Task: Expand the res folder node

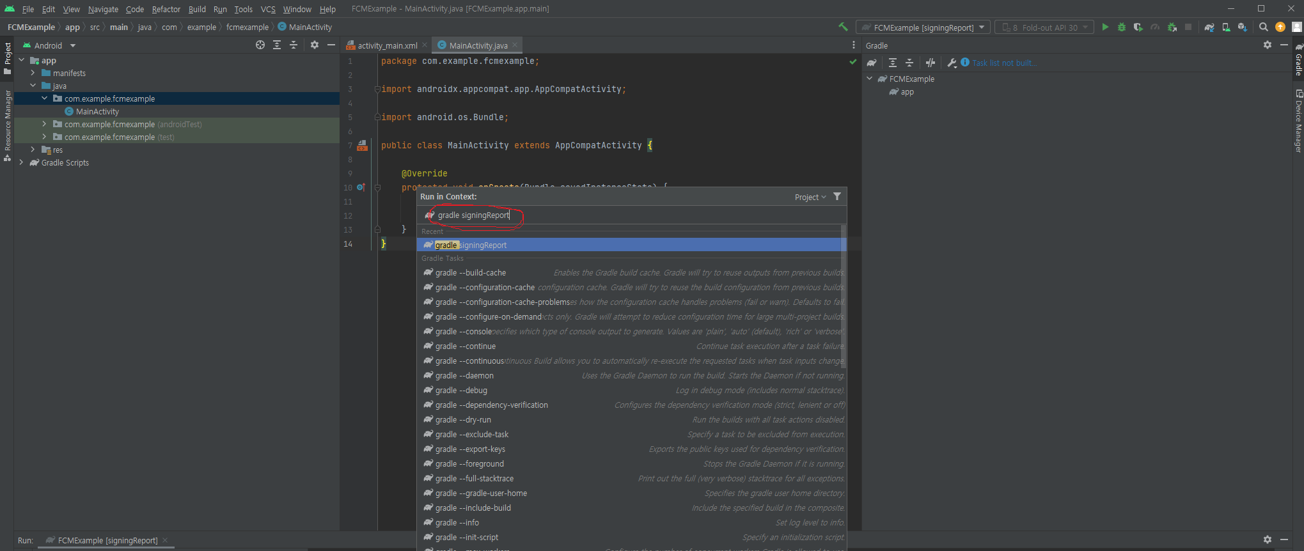Action: pyautogui.click(x=33, y=150)
